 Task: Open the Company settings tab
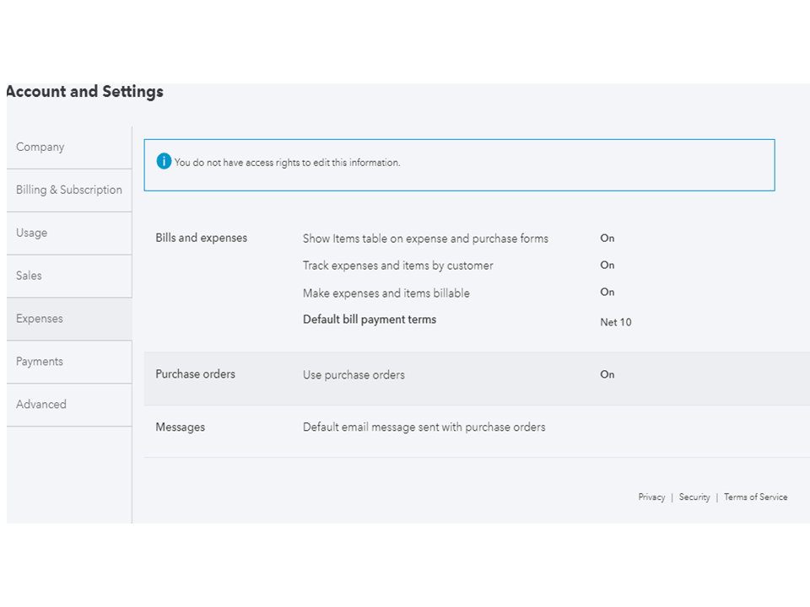[x=40, y=147]
